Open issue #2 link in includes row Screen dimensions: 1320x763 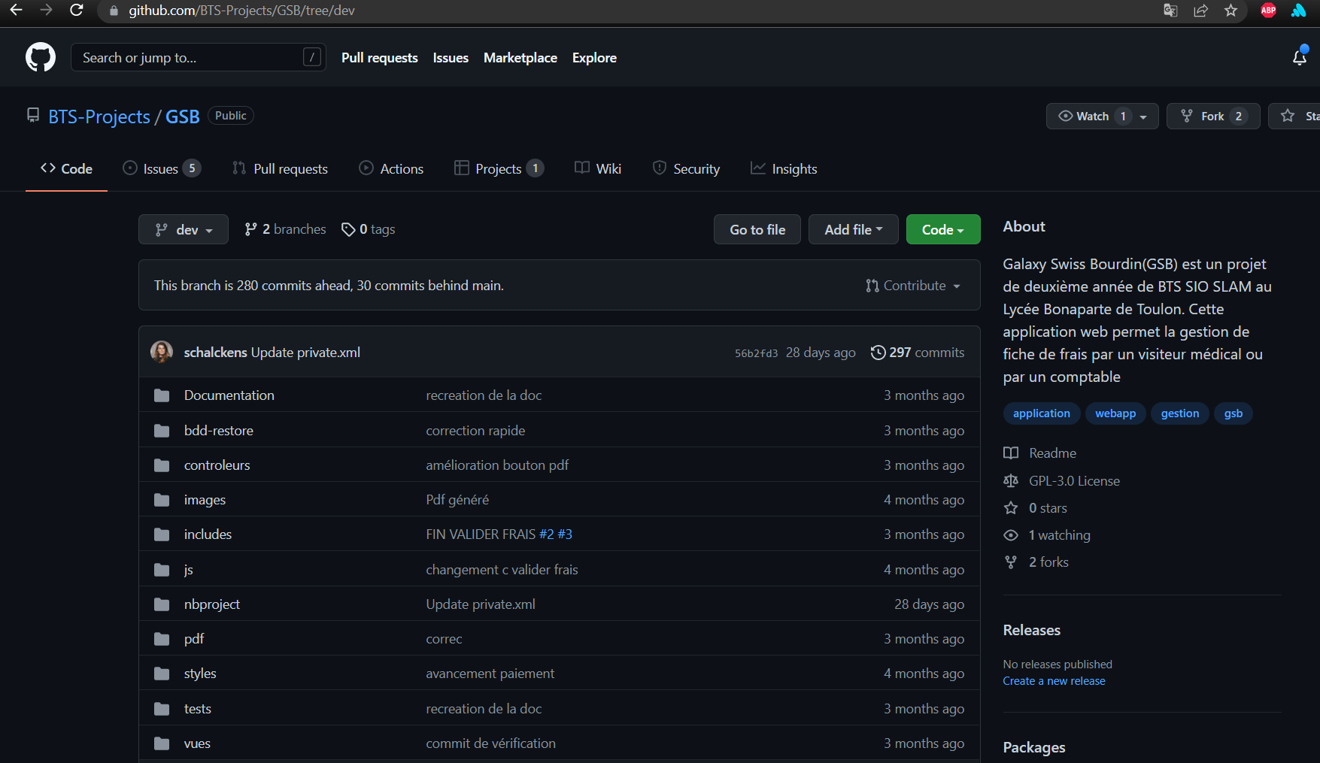546,534
